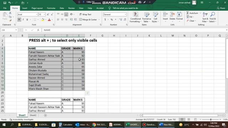The height and width of the screenshot is (128, 228).
Task: Click Increase Decimal icon
Action: click(x=121, y=20)
